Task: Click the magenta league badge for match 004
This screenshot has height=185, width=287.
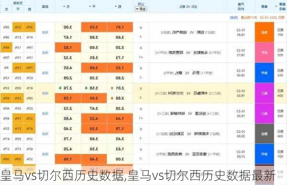Action: pyautogui.click(x=265, y=93)
